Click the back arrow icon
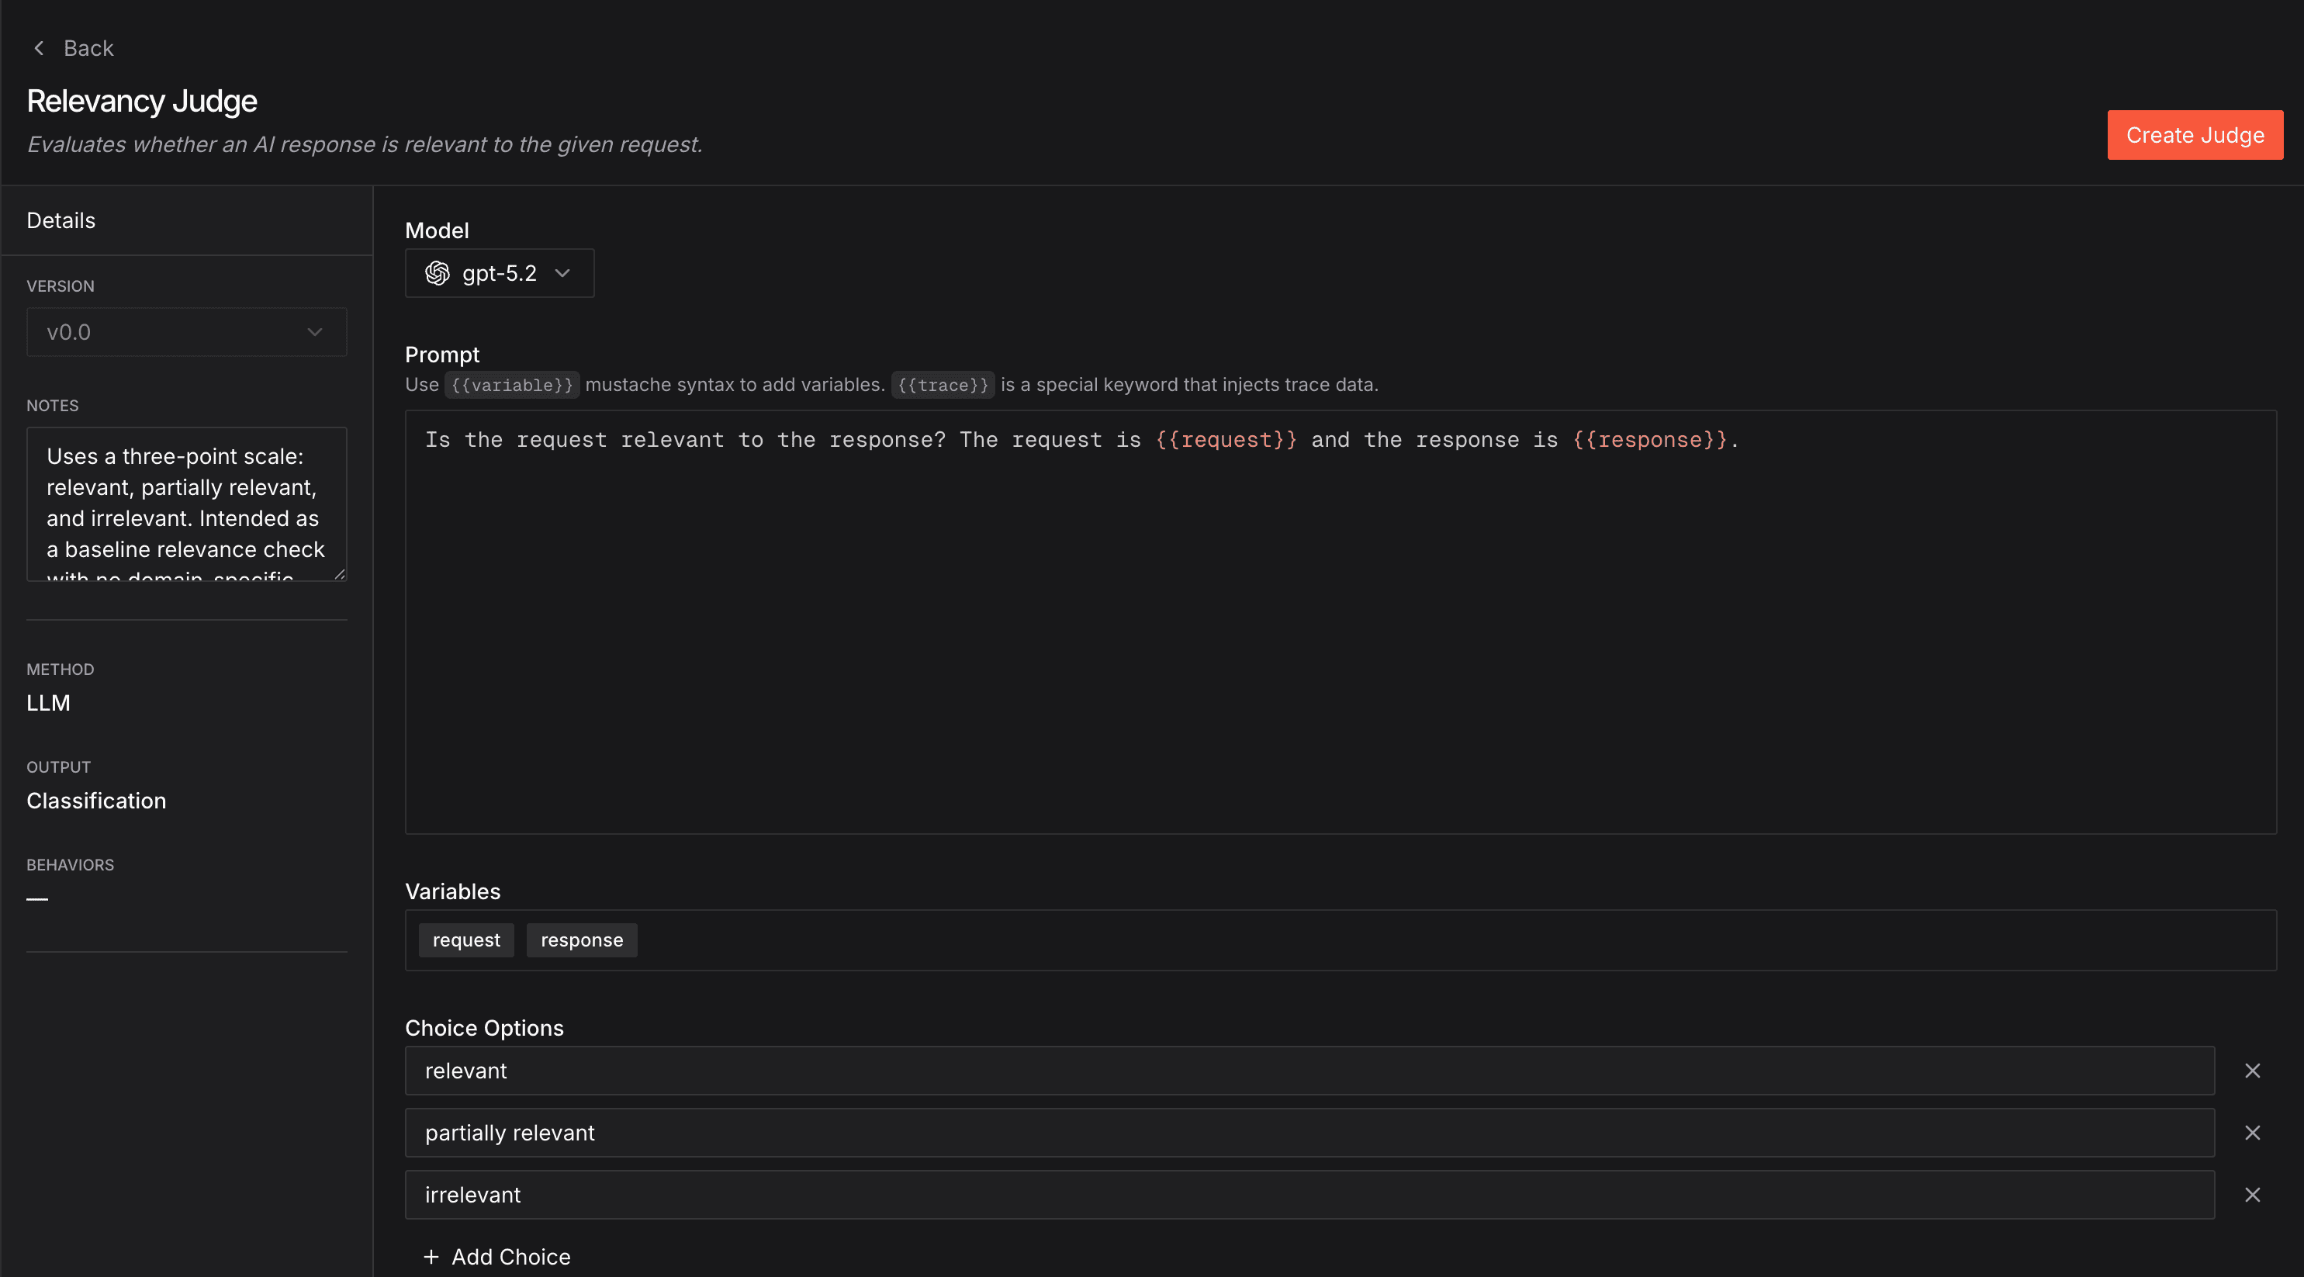 click(x=39, y=48)
